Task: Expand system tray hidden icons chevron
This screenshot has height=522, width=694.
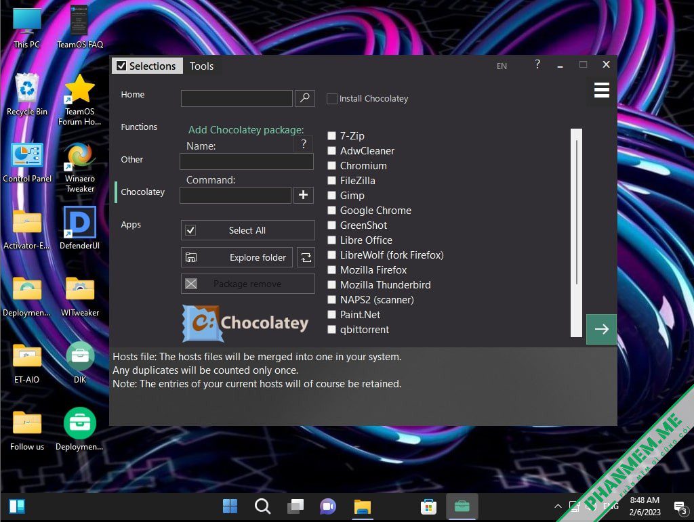Action: pyautogui.click(x=558, y=506)
